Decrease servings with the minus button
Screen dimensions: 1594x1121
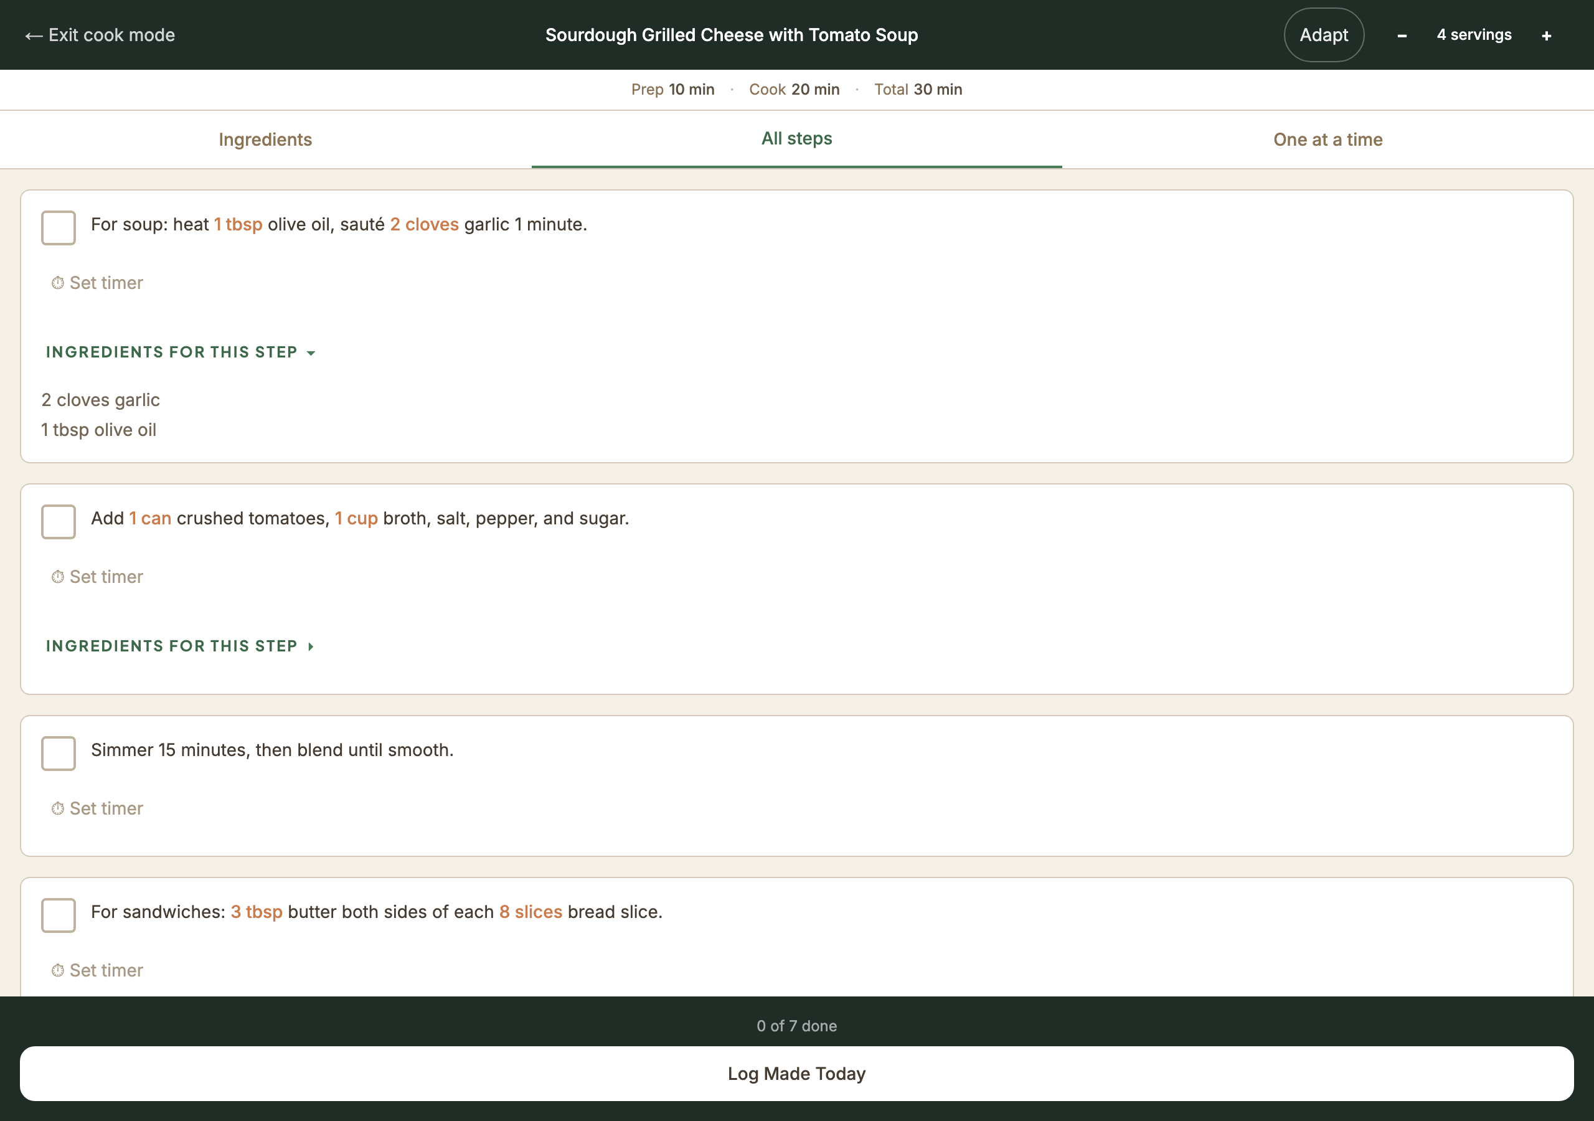point(1402,35)
